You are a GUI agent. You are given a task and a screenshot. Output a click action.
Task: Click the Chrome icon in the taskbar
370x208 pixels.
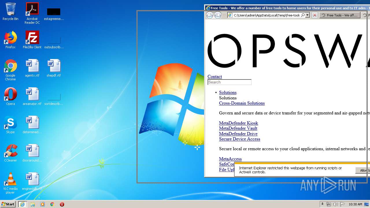(x=52, y=204)
